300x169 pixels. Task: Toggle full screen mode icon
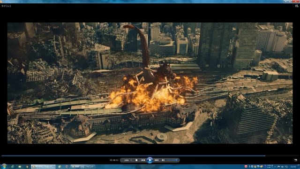pos(296,160)
